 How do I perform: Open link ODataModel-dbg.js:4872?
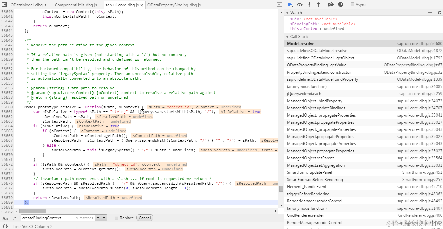pyautogui.click(x=419, y=51)
